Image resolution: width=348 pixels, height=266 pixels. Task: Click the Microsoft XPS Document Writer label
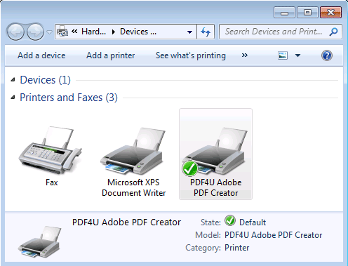pyautogui.click(x=133, y=187)
